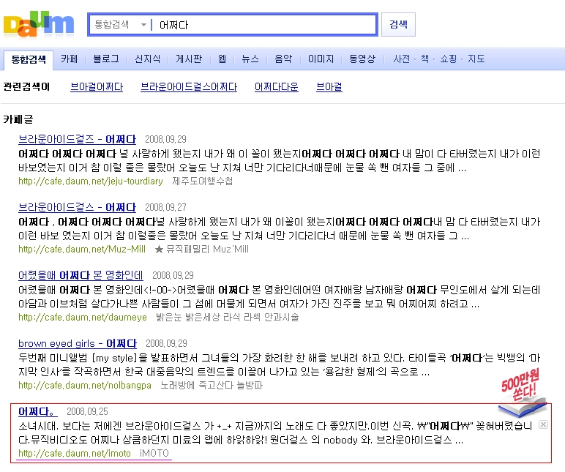Click related search 브아걸어쩌다

click(97, 87)
